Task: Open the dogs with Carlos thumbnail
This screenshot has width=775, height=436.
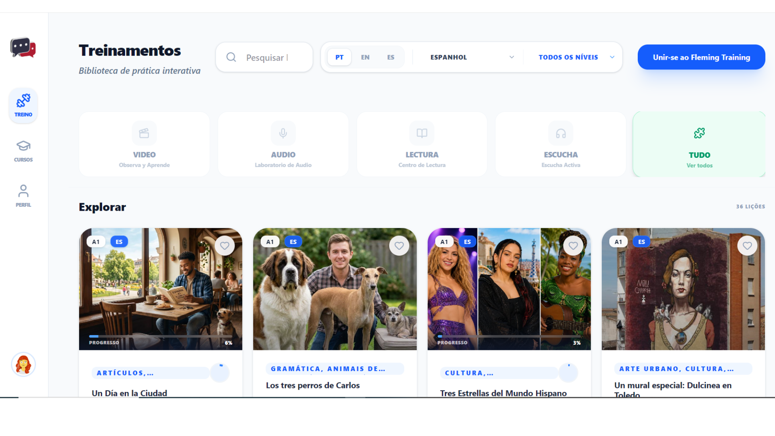Action: (335, 289)
